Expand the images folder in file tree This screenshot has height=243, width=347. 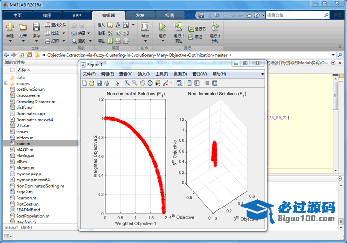[6, 83]
